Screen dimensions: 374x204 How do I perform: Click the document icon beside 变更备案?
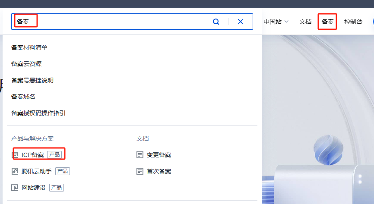(x=139, y=155)
